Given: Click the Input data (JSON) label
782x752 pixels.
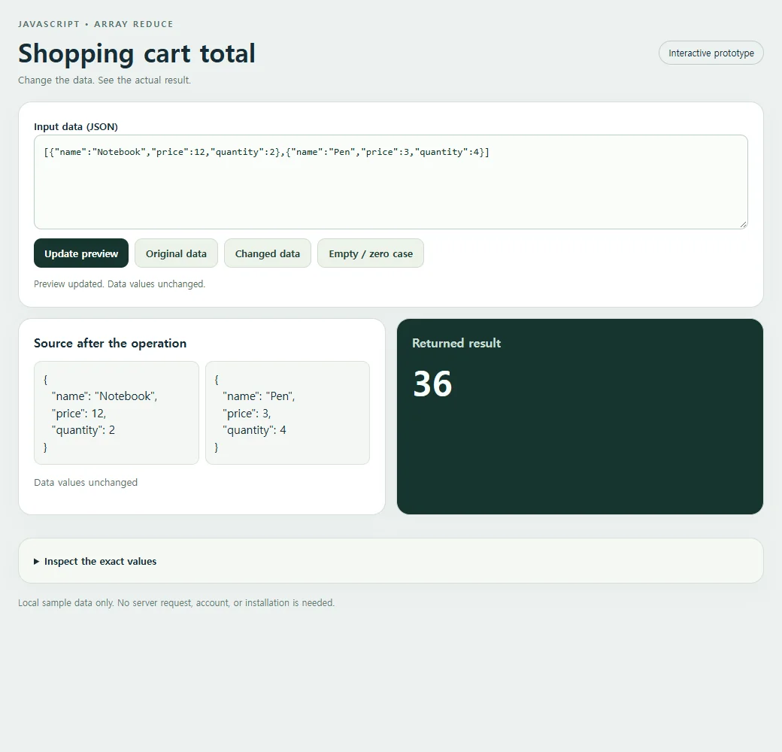Looking at the screenshot, I should (76, 126).
